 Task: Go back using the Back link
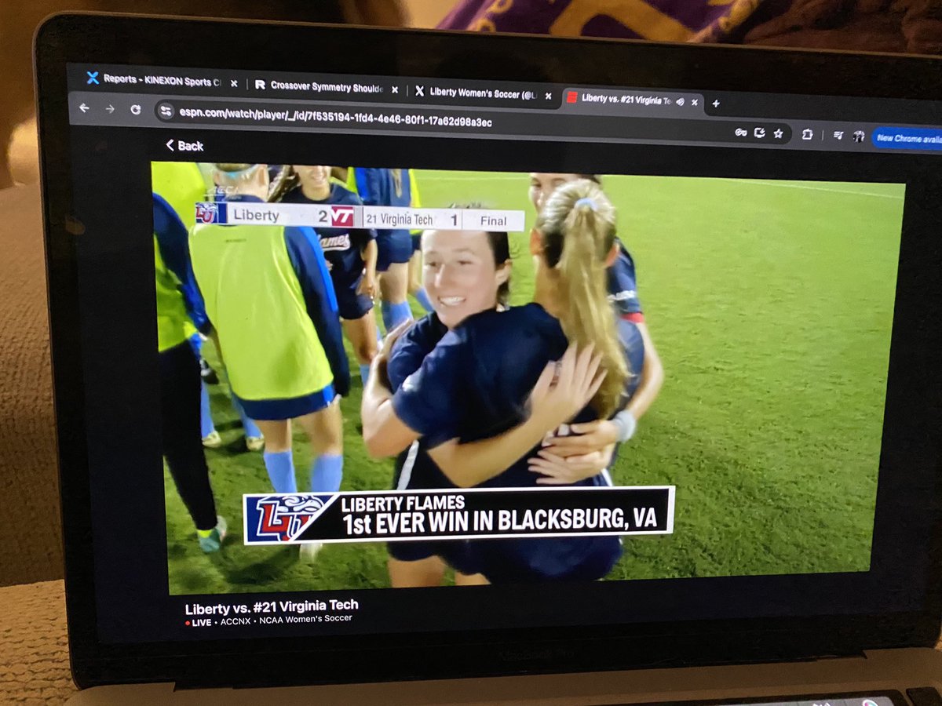(x=184, y=145)
